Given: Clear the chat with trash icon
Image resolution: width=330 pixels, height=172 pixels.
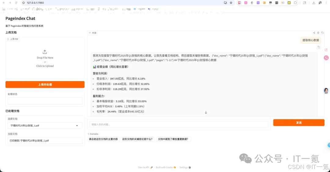Looking at the screenshot, I should pyautogui.click(x=318, y=33).
